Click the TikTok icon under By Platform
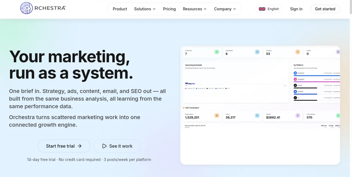 click(295, 85)
